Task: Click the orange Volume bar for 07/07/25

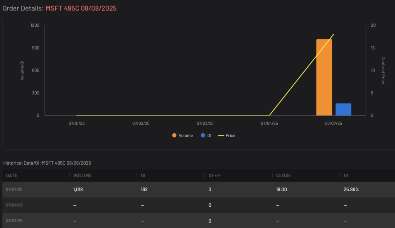Action: click(324, 77)
